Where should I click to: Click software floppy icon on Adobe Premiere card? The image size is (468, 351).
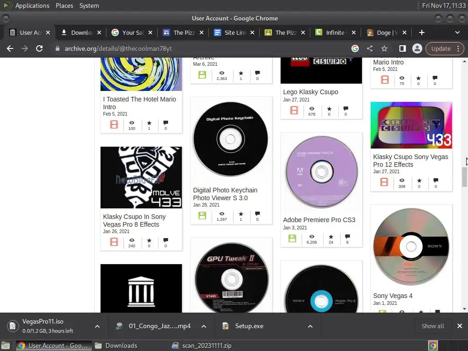(292, 238)
